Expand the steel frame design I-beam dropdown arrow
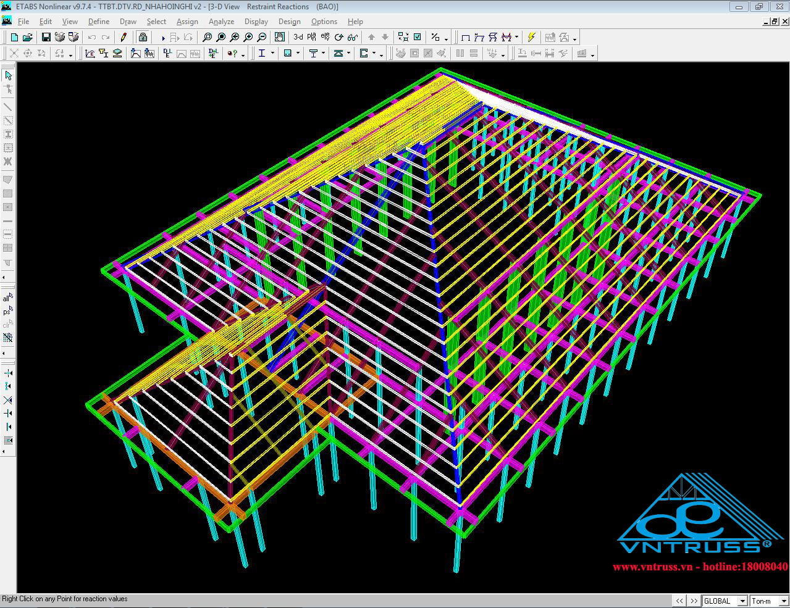This screenshot has height=608, width=790. click(273, 54)
